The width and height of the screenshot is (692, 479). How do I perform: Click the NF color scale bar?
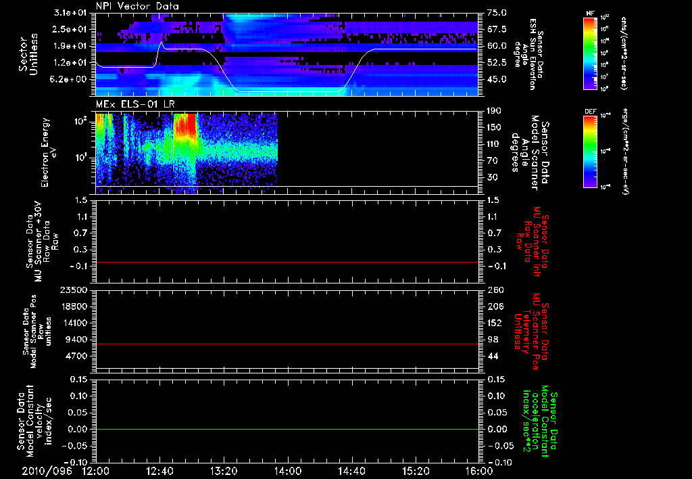[590, 53]
